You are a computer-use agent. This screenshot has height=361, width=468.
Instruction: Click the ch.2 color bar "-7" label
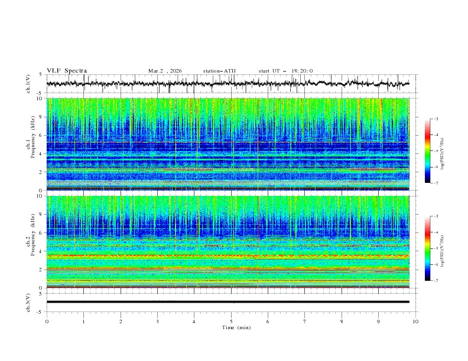tap(436, 281)
